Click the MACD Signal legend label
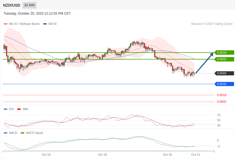The height and width of the screenshot is (159, 235). click(34, 133)
